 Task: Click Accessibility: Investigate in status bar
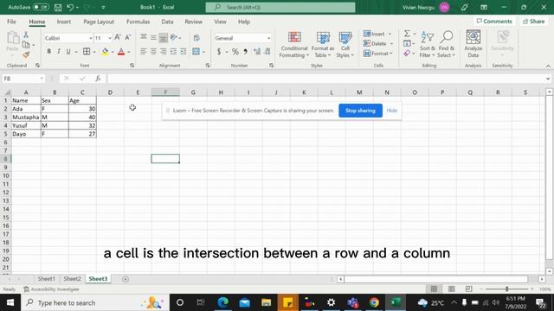[52, 289]
